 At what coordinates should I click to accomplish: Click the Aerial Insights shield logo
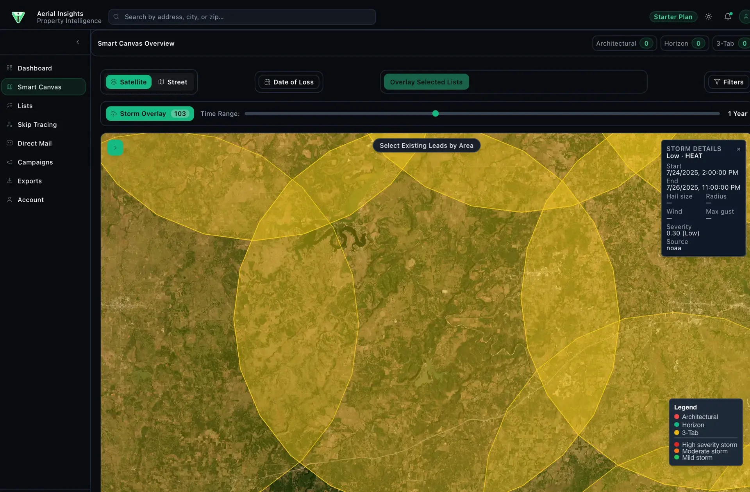point(18,17)
